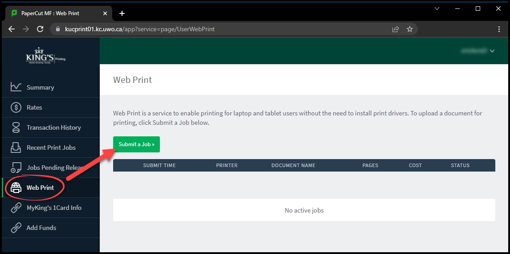This screenshot has height=254, width=510.
Task: Click the MyKing's 1Card Info chain icon
Action: pos(16,208)
